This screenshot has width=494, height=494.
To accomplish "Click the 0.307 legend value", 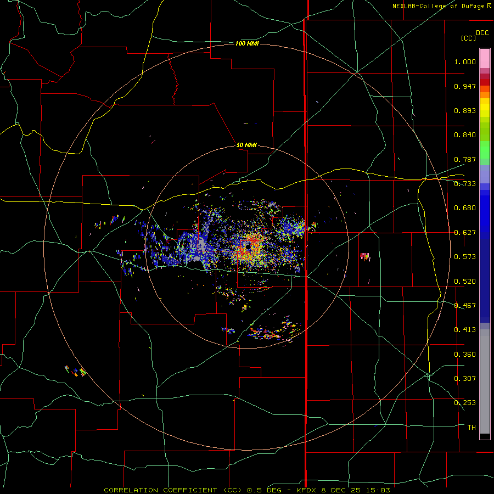I will coord(465,379).
